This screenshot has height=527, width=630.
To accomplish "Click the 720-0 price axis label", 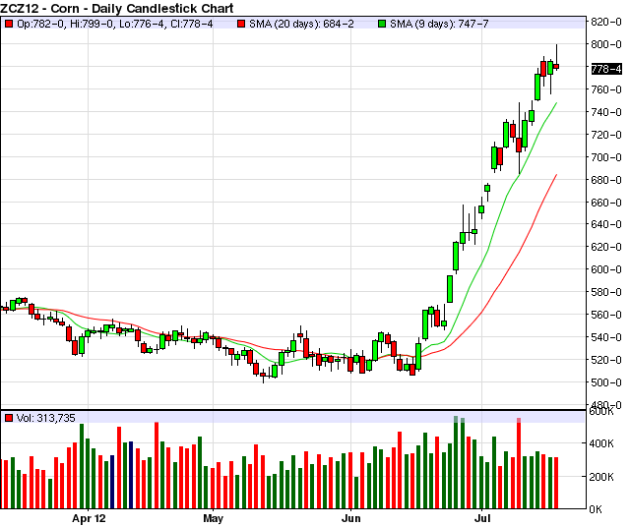I will [x=606, y=135].
